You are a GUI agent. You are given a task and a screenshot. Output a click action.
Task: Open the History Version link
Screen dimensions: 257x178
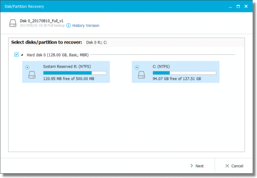(86, 26)
